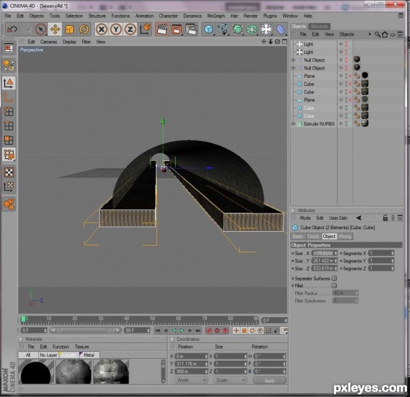Render active view clapperboard icon
The height and width of the screenshot is (397, 410).
point(162,29)
